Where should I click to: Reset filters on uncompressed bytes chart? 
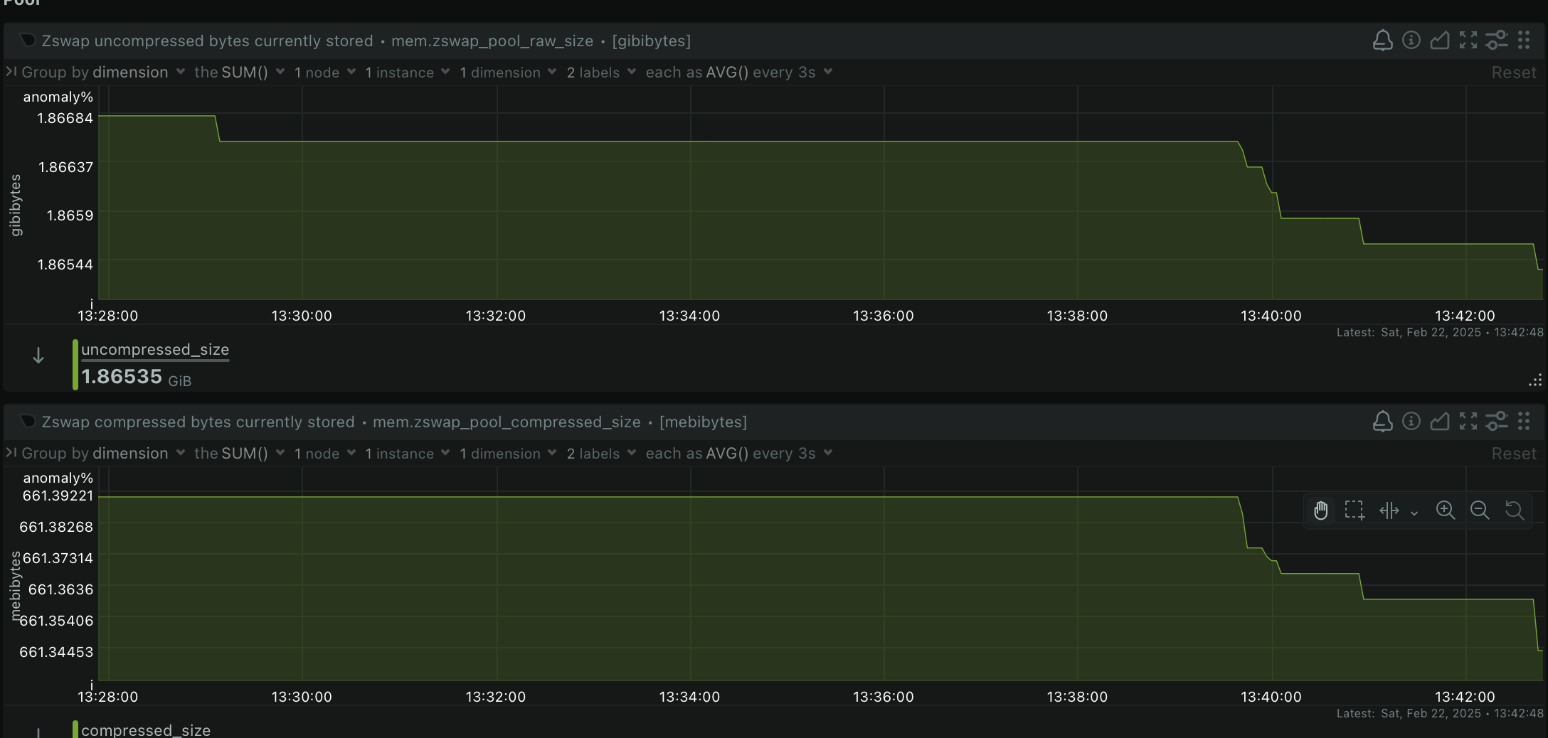[x=1513, y=73]
